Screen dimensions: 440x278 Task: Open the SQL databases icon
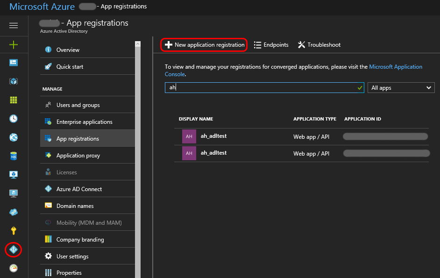click(x=14, y=156)
